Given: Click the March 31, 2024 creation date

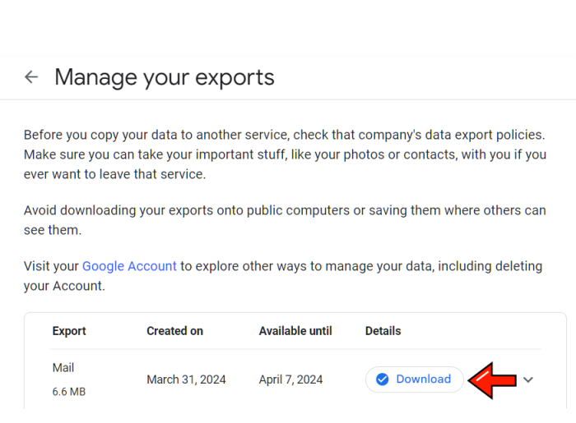Looking at the screenshot, I should pos(186,379).
